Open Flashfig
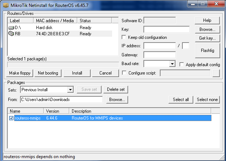 (207, 51)
